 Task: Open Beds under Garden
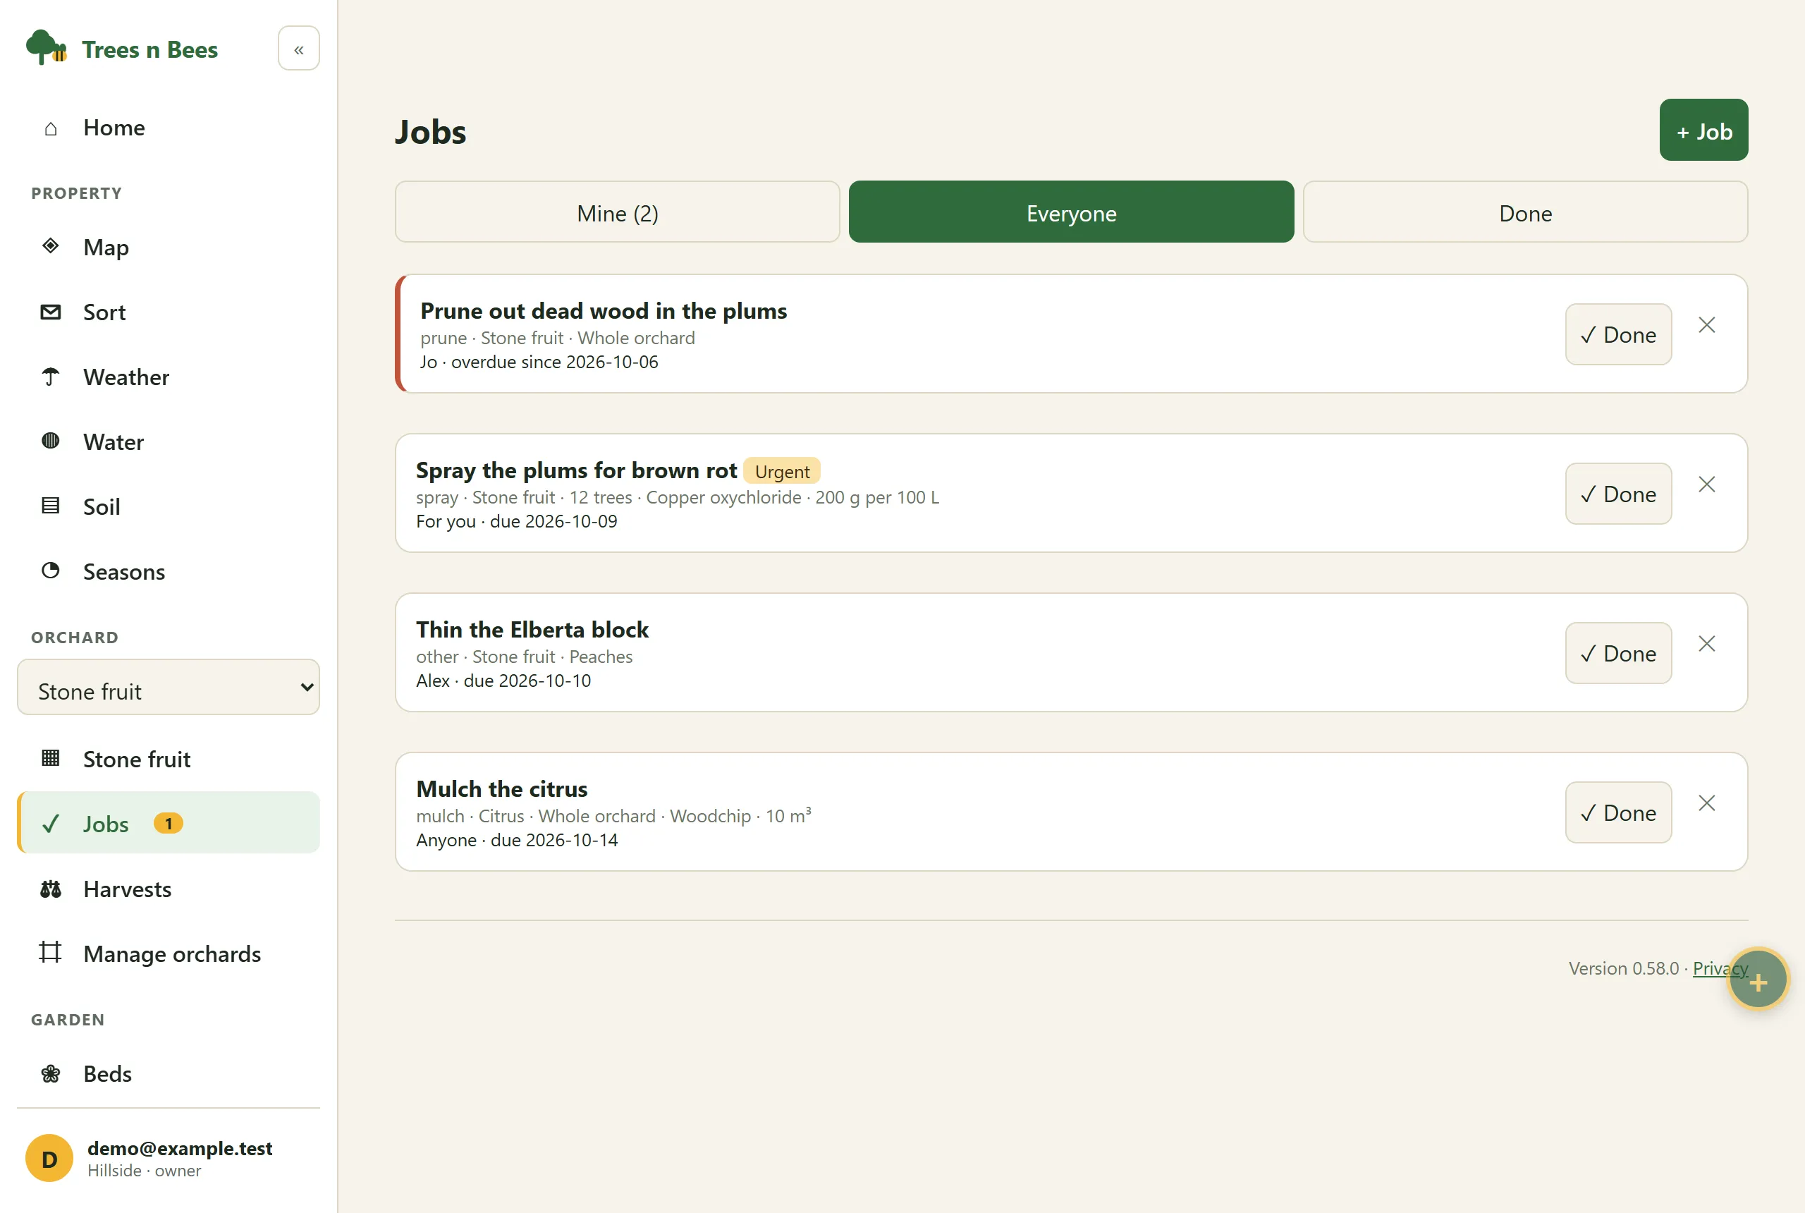pyautogui.click(x=169, y=1074)
